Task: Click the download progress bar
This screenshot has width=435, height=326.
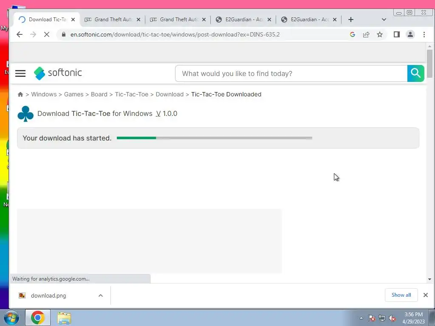Action: point(215,138)
